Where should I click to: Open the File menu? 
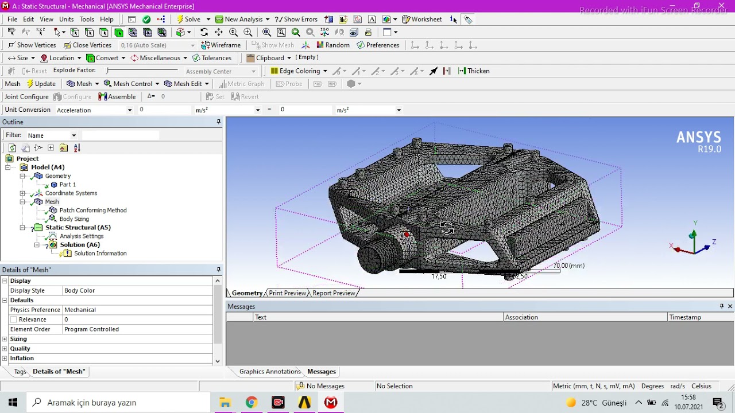[x=12, y=19]
